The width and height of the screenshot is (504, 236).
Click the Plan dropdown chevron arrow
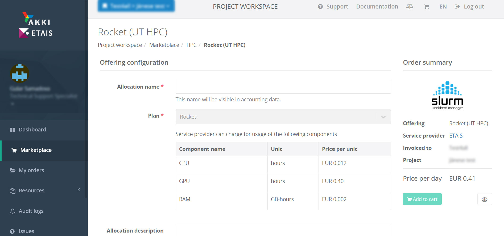(x=383, y=117)
